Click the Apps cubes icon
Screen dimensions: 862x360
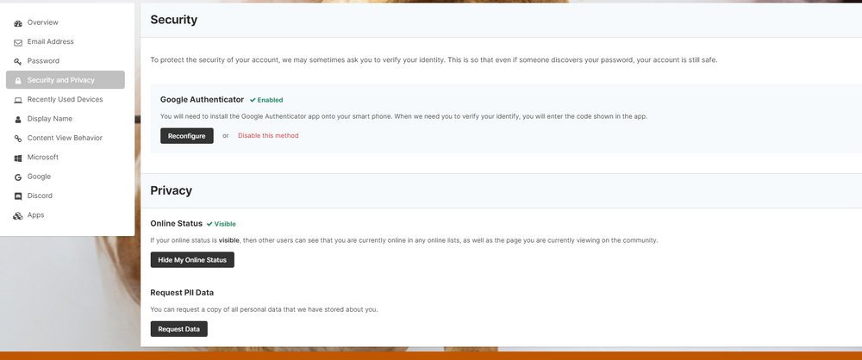18,215
